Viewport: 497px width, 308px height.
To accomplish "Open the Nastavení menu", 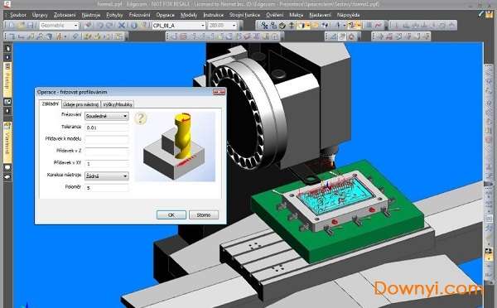I will tap(320, 15).
